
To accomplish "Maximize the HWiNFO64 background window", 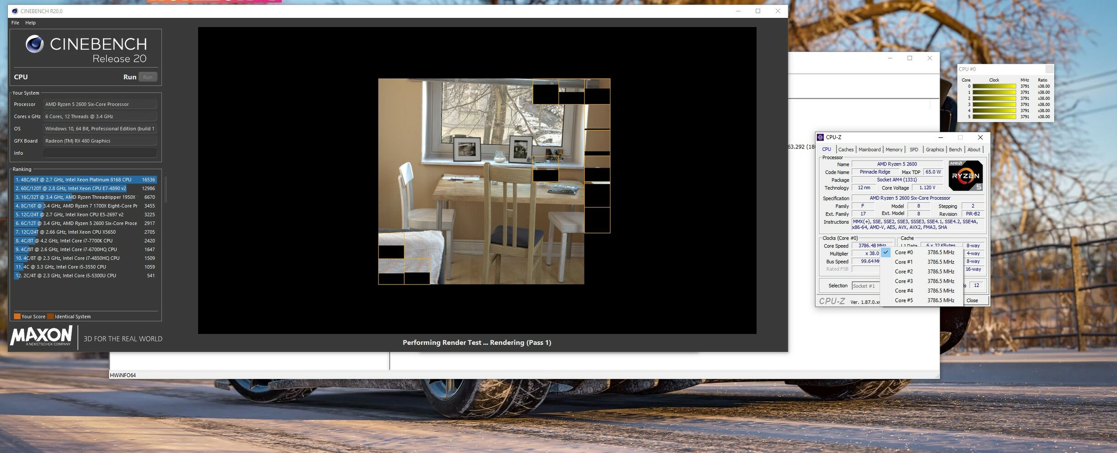I will pyautogui.click(x=910, y=58).
